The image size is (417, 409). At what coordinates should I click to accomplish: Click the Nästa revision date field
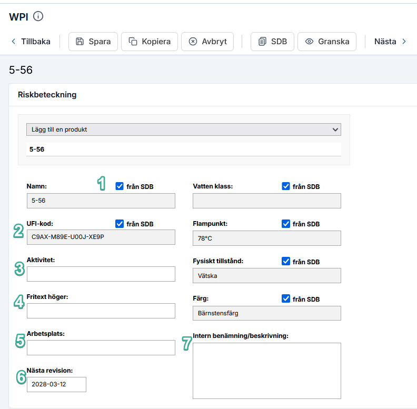pos(56,384)
